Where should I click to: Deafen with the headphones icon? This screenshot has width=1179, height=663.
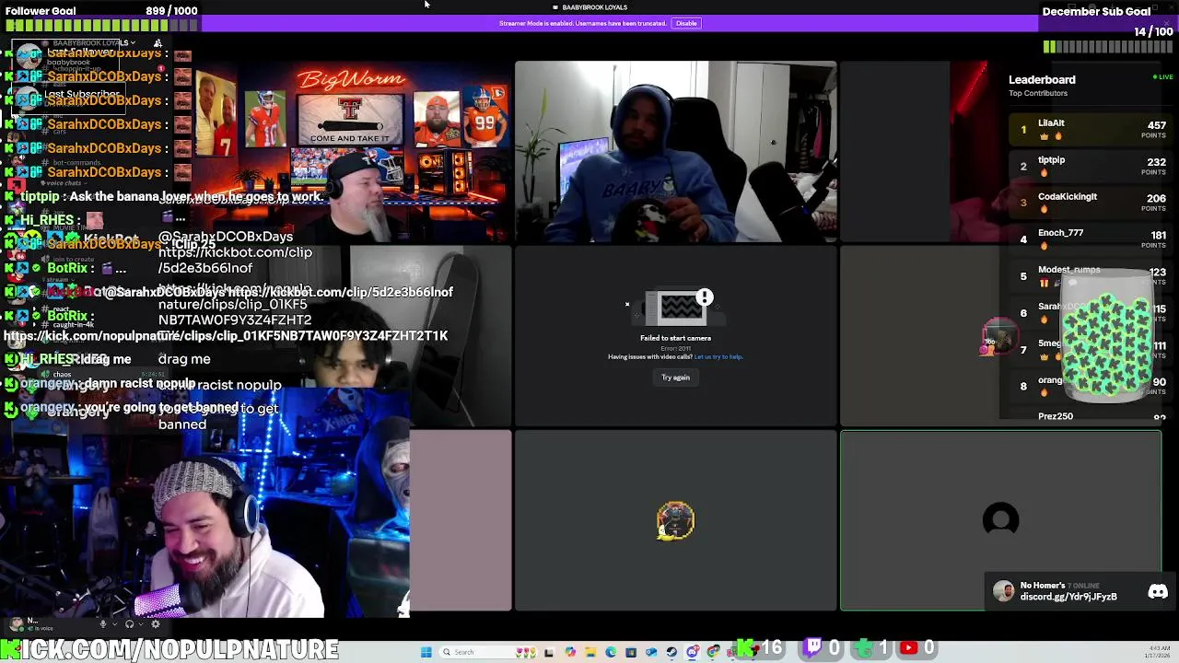129,624
